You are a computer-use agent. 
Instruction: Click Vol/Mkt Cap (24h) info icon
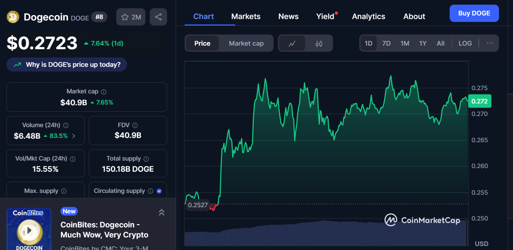tap(73, 159)
